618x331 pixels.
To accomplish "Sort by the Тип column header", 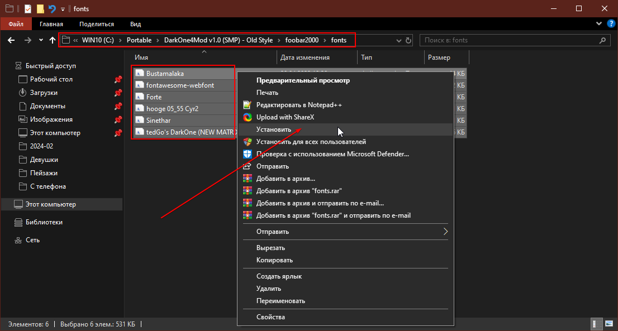I will (391, 57).
